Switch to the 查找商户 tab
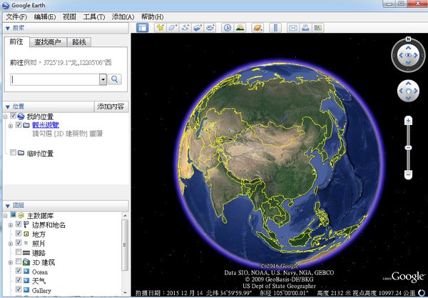The image size is (428, 298). 48,42
